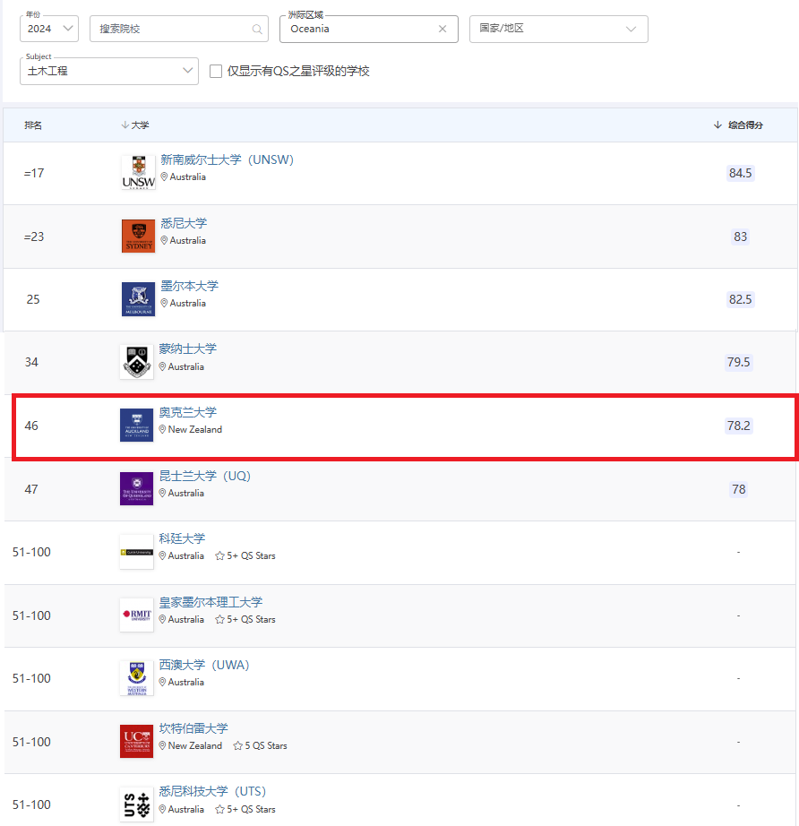Click the Australia location under 悉尼科技大学
This screenshot has height=826, width=799.
(182, 809)
